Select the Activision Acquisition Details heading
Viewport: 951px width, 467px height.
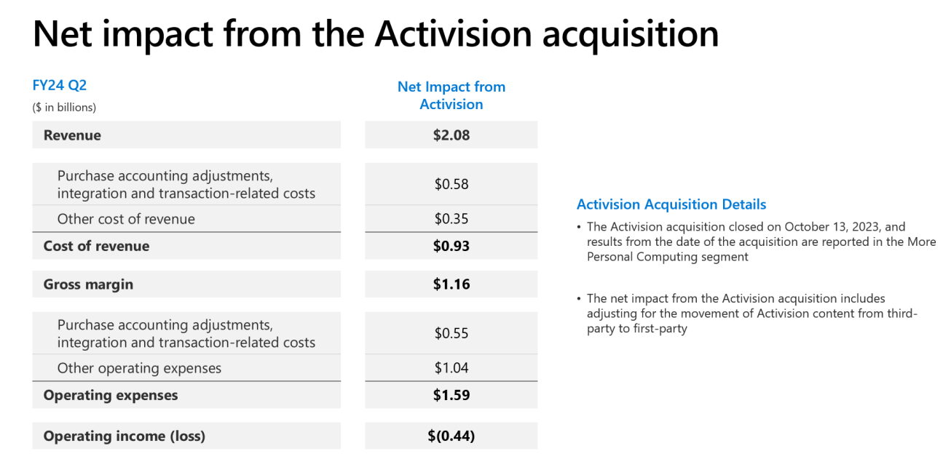click(x=671, y=205)
